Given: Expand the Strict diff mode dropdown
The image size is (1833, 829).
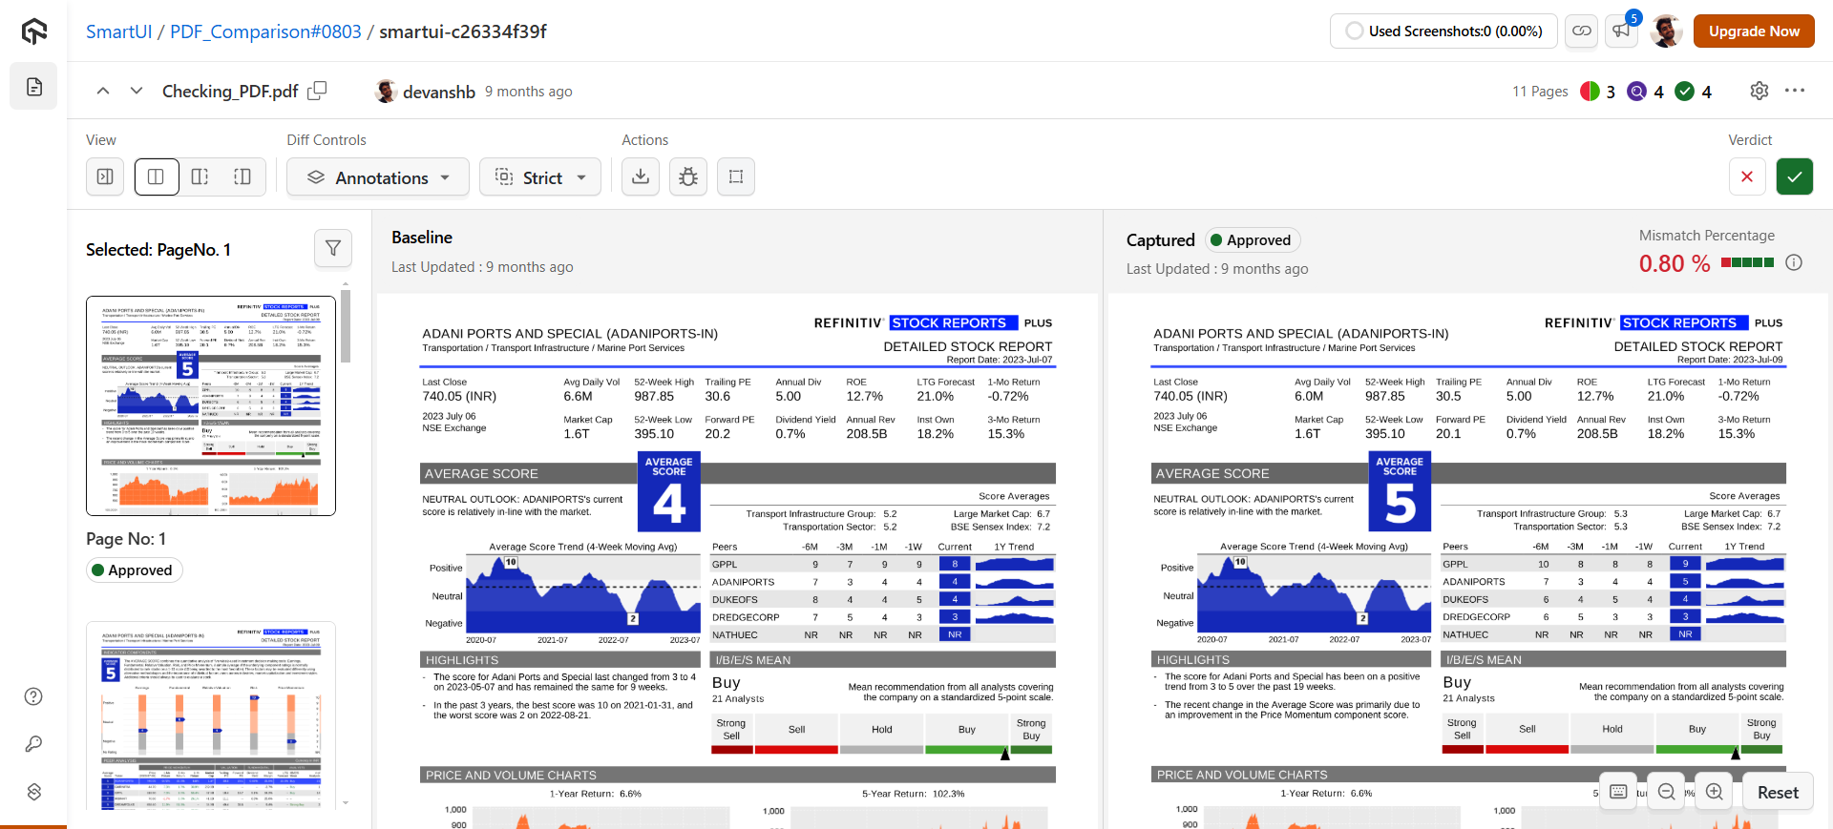Looking at the screenshot, I should point(540,177).
